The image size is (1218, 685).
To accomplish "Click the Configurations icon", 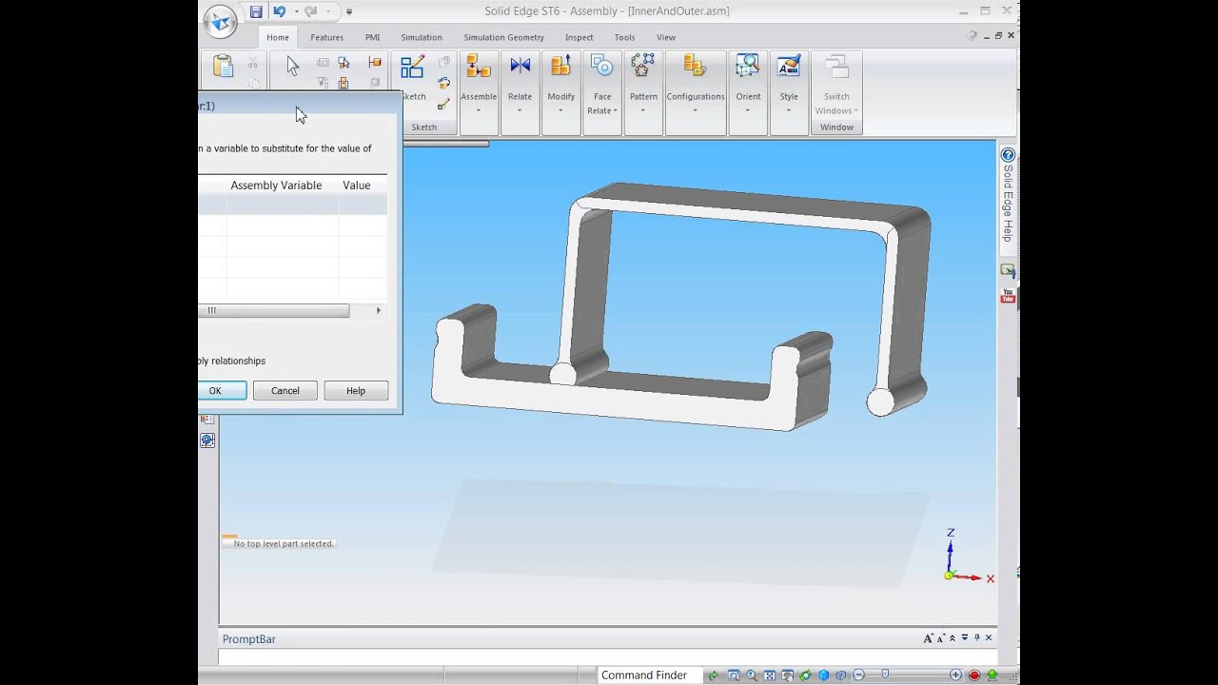I will (x=695, y=66).
